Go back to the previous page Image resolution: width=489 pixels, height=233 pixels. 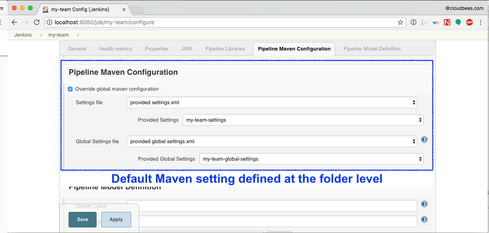[x=14, y=22]
